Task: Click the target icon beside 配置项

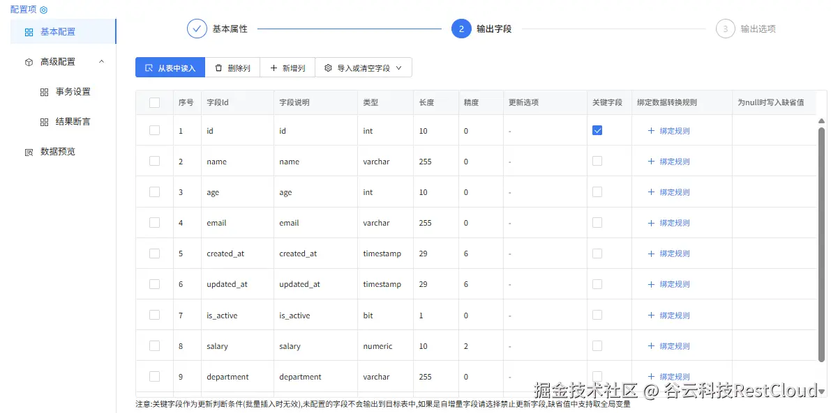Action: pos(44,10)
